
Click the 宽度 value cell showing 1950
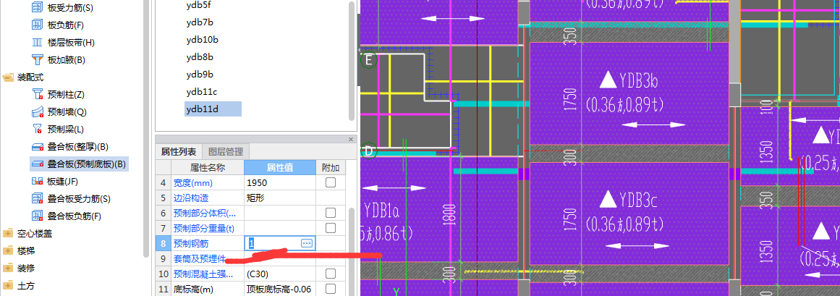(x=280, y=183)
